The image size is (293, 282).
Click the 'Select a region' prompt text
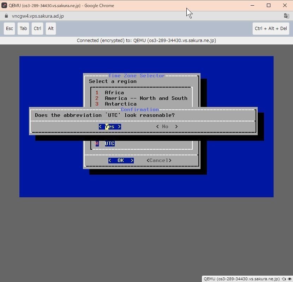point(113,82)
